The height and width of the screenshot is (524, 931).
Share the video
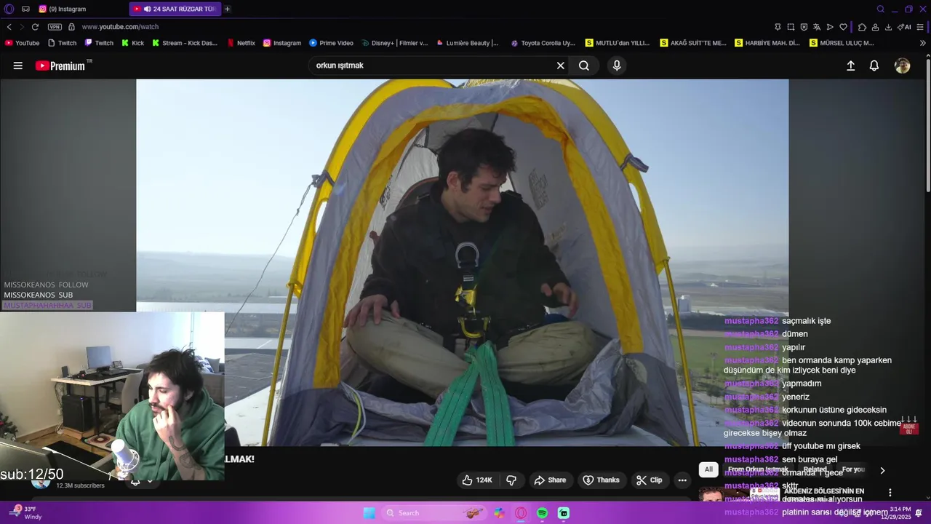[x=550, y=480]
